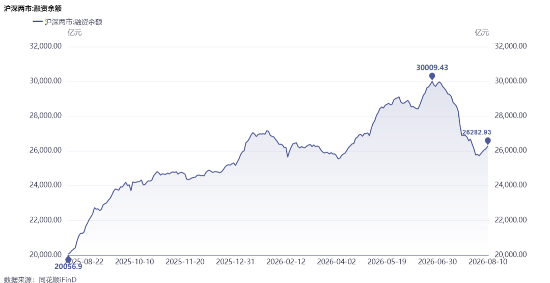The width and height of the screenshot is (550, 283).
Task: Click left axis label 24,000.00
Action: point(46,185)
